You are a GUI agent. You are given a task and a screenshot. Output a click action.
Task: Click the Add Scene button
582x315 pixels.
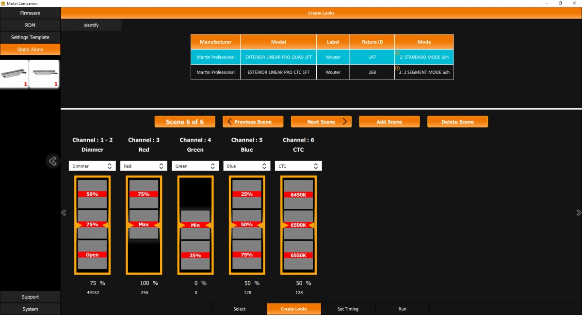(389, 122)
